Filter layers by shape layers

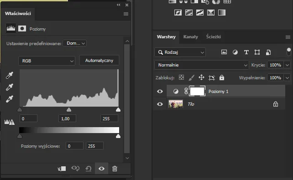(257, 52)
